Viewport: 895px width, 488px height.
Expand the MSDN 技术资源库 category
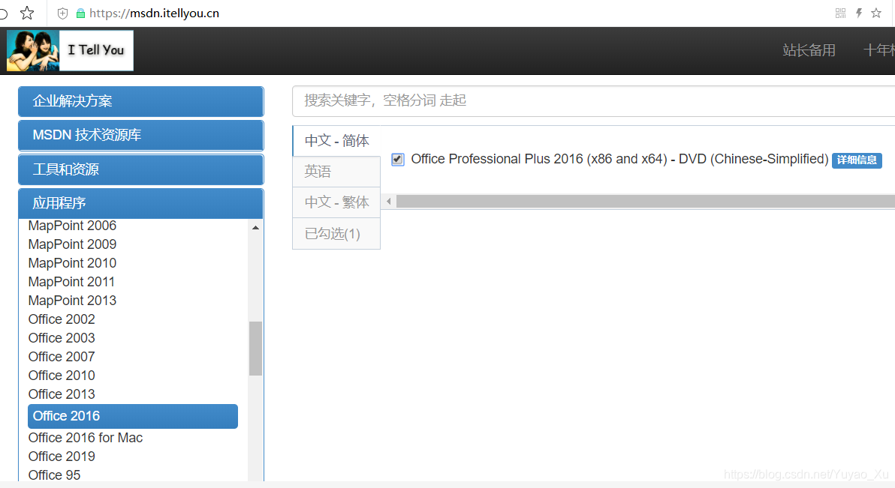pyautogui.click(x=141, y=135)
